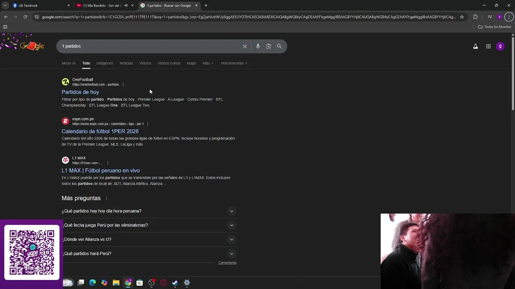
Task: Switch to the Maps tab
Action: click(x=192, y=63)
